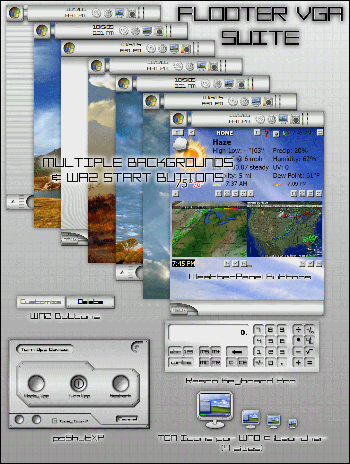350x464 pixels.
Task: Click Cancel in psShutXP dialog
Action: tap(127, 419)
